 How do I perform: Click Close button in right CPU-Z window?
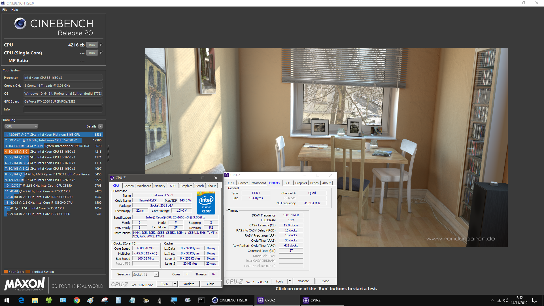[325, 281]
